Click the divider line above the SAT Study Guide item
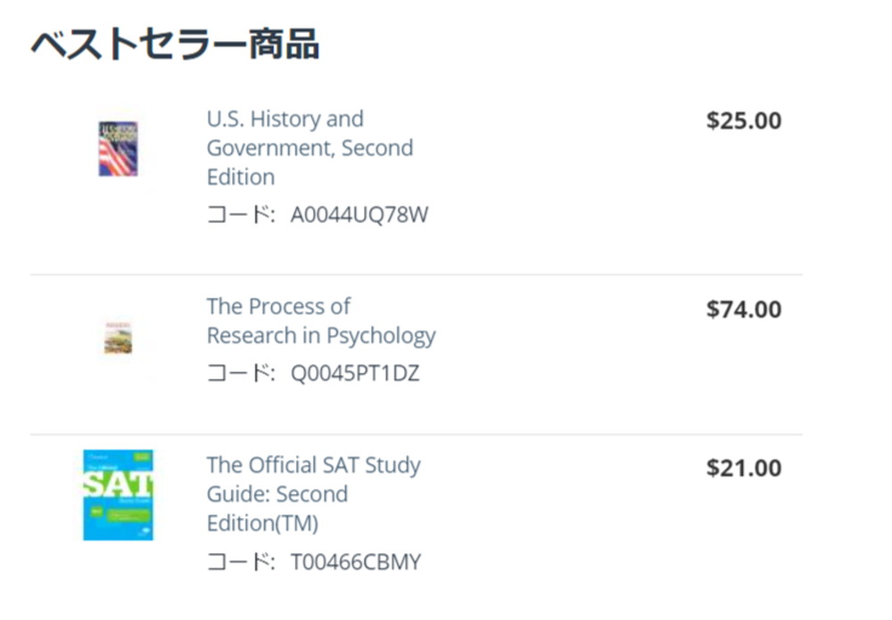 [417, 434]
